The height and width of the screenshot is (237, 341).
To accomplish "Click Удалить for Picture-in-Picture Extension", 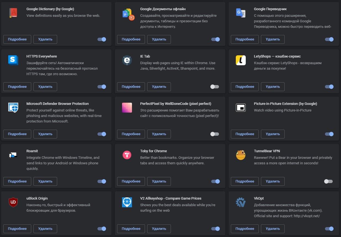I will pos(273,134).
